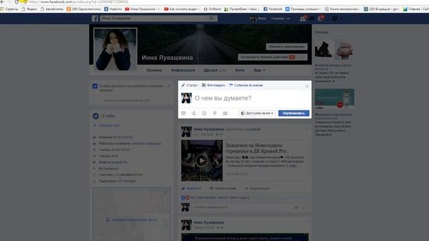The height and width of the screenshot is (241, 429).
Task: Play the New Year video thumbnail
Action: click(x=202, y=161)
